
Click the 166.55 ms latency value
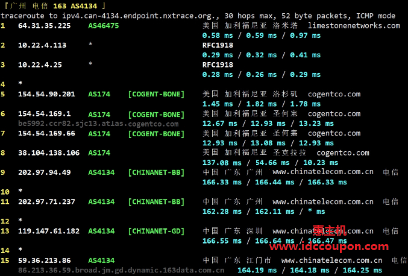click(x=222, y=241)
